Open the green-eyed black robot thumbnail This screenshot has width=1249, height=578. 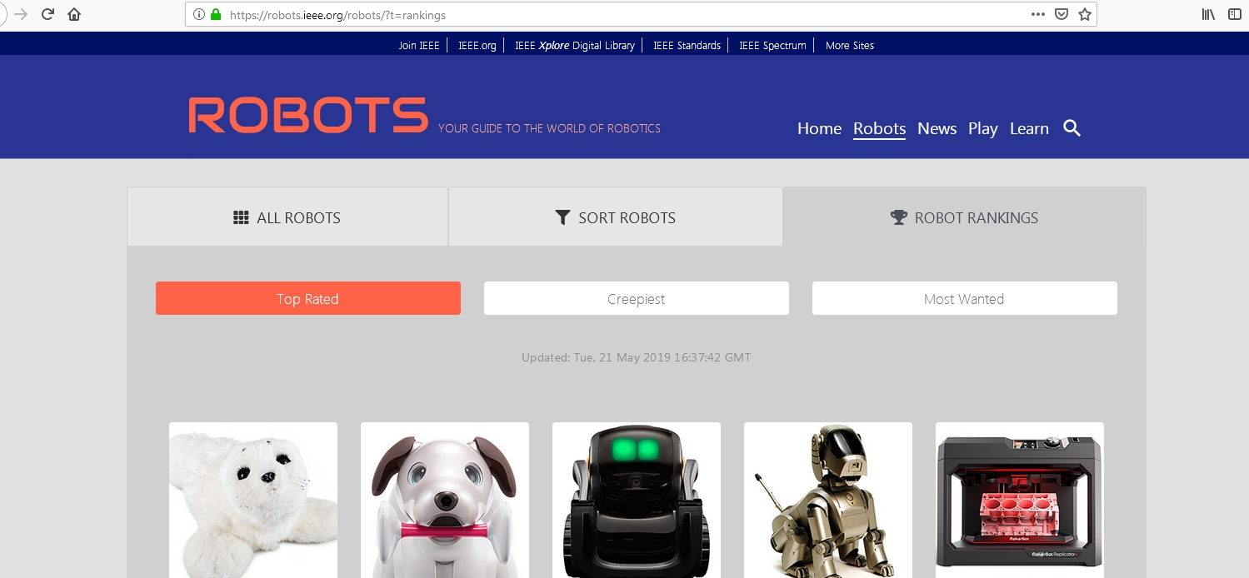pos(637,500)
